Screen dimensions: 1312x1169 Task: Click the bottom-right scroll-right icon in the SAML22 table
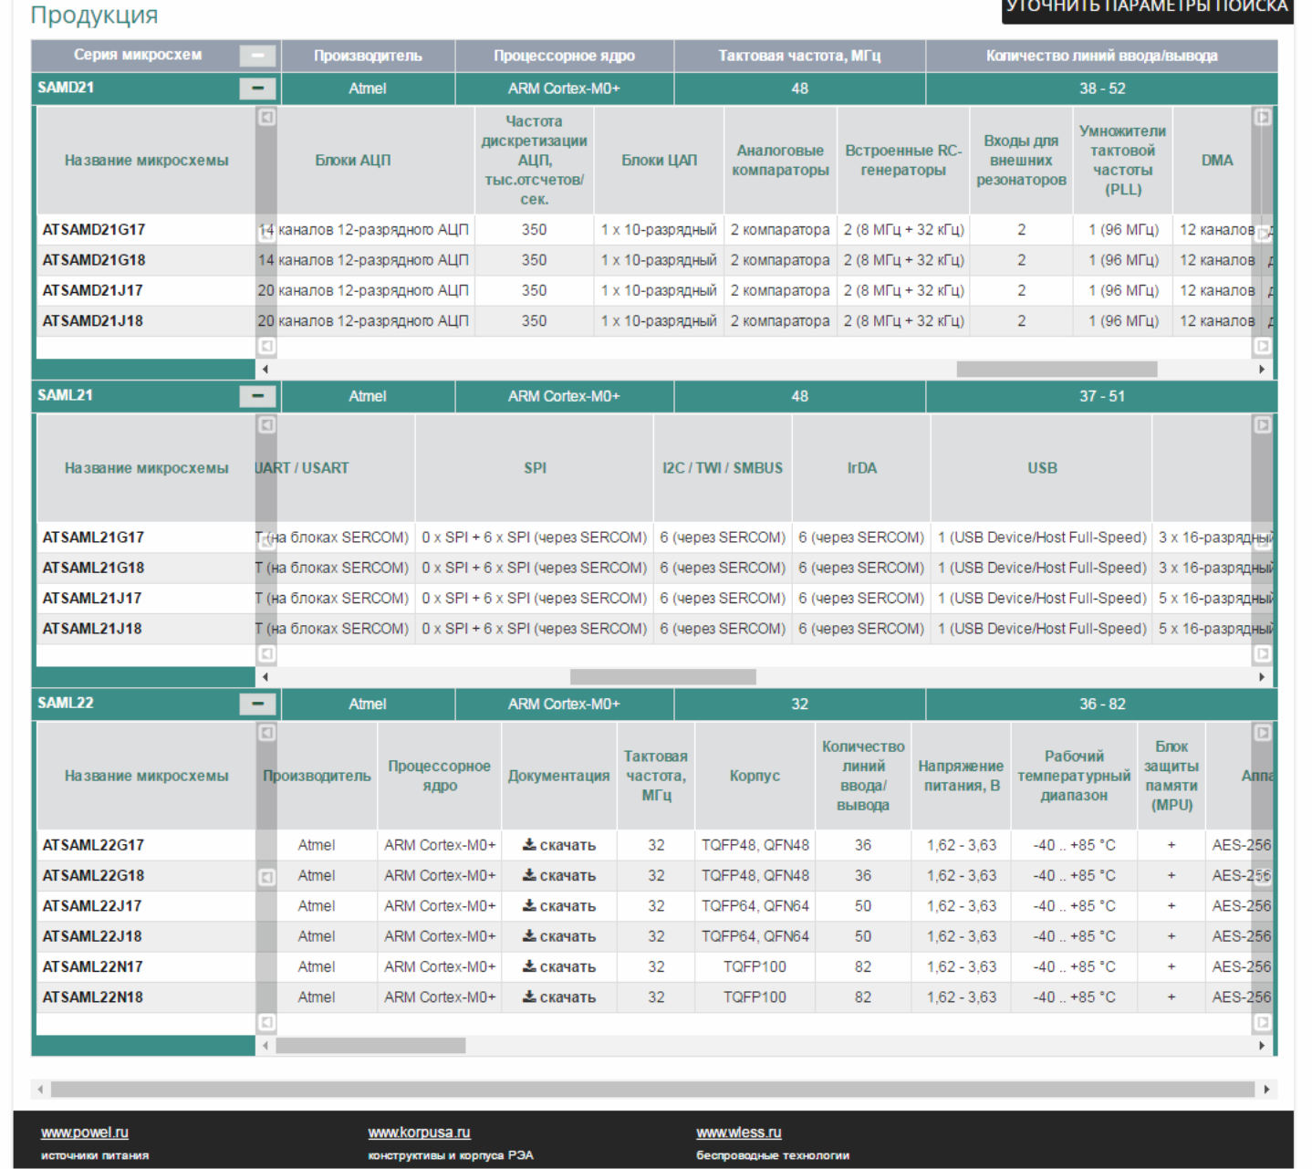(1262, 1022)
